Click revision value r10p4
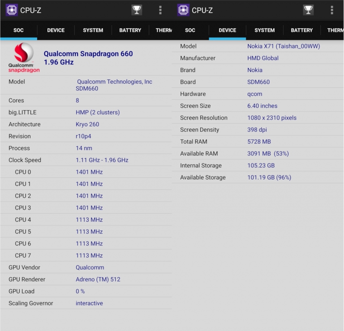The image size is (344, 331). click(x=83, y=136)
